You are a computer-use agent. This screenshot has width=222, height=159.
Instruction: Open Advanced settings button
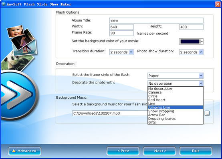pos(24,151)
